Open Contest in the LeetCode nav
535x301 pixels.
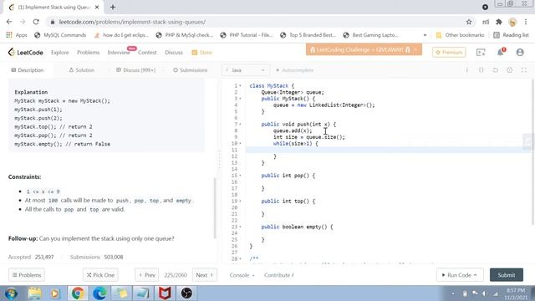tap(147, 52)
